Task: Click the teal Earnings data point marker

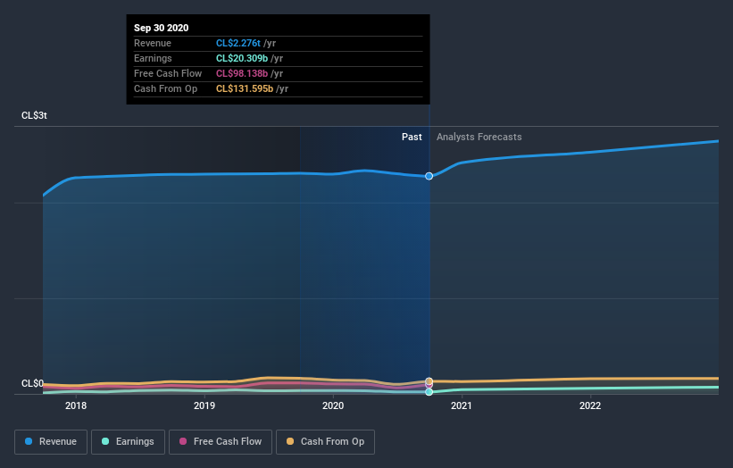Action: (429, 392)
